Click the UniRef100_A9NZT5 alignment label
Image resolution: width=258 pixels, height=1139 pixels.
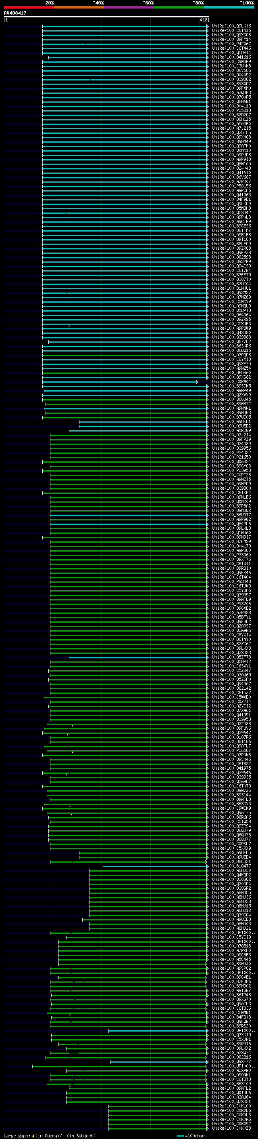tap(231, 479)
